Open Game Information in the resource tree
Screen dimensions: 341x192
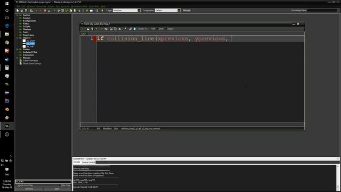(x=30, y=61)
